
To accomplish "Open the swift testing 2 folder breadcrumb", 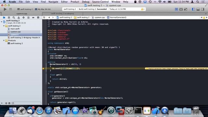I will click(82, 17).
